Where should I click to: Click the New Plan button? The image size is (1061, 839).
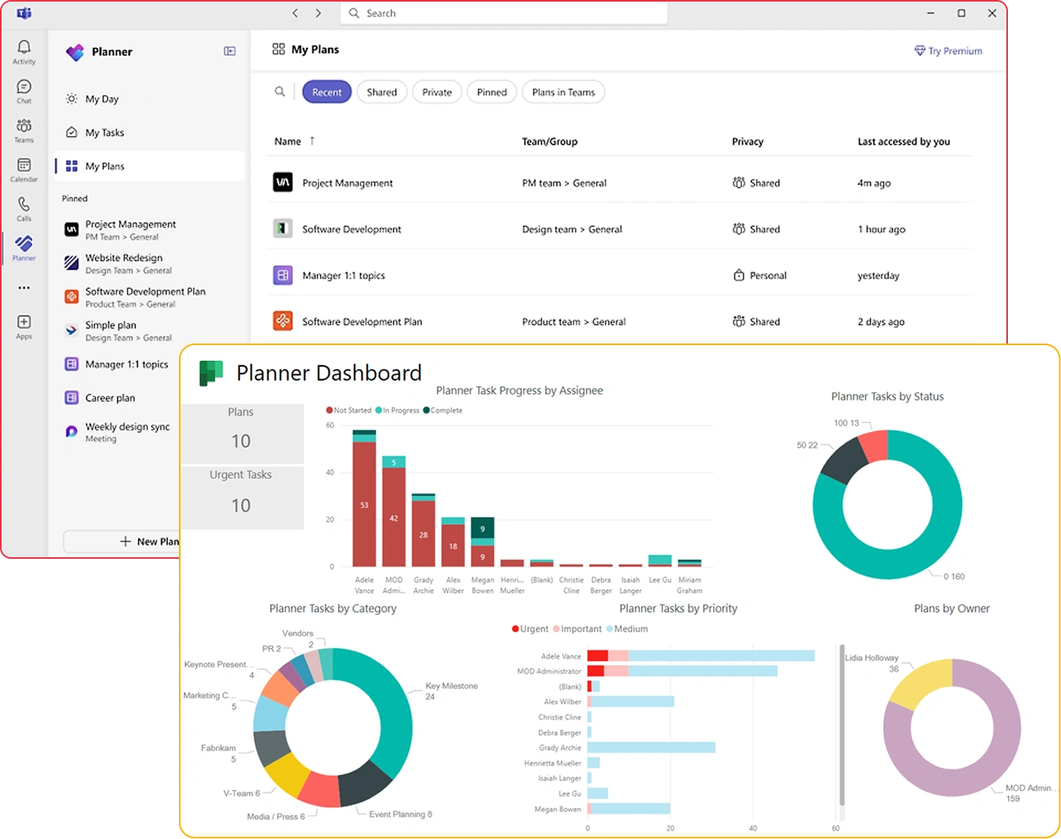(123, 541)
